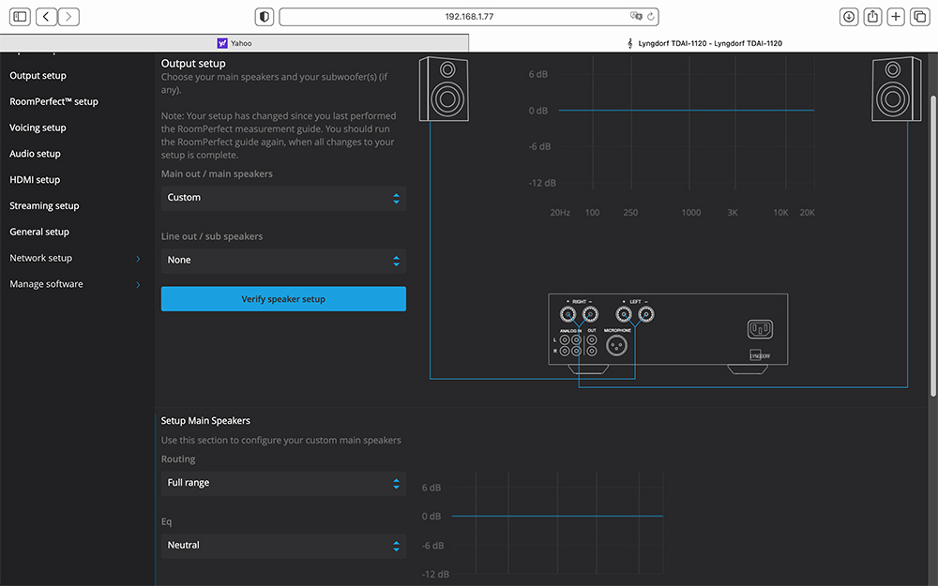Show downloads with the download icon

pos(849,17)
